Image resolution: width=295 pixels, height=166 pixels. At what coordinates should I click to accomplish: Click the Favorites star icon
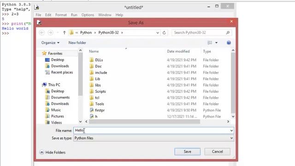click(44, 53)
